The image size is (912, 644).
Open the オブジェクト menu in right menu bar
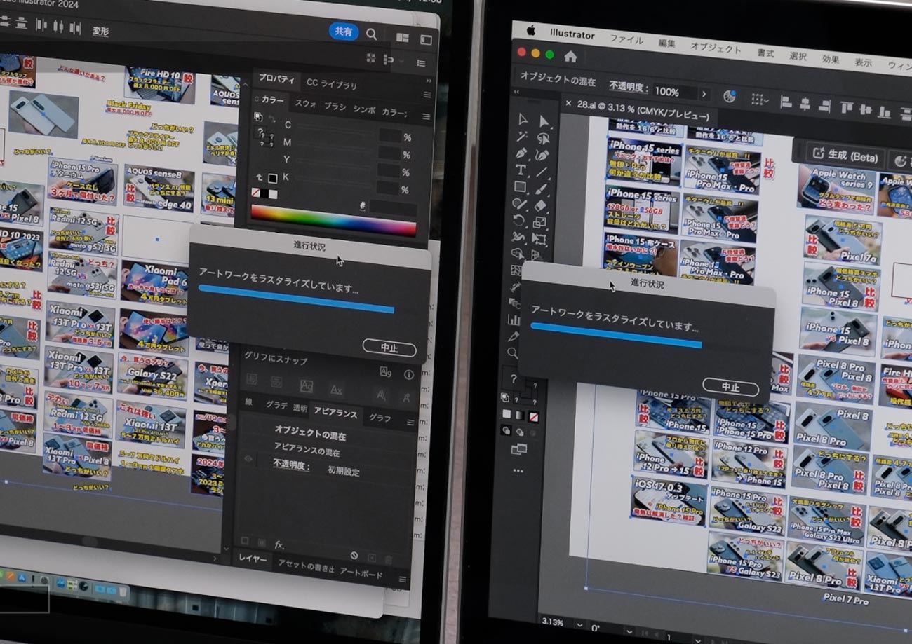[716, 48]
